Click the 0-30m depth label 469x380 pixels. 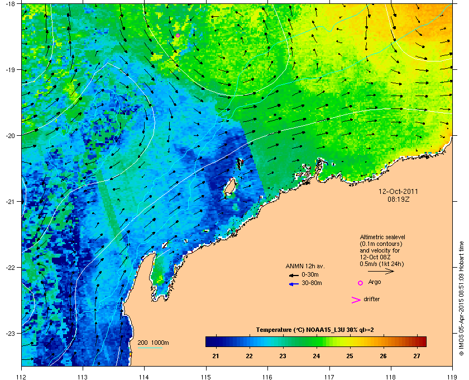pos(310,274)
